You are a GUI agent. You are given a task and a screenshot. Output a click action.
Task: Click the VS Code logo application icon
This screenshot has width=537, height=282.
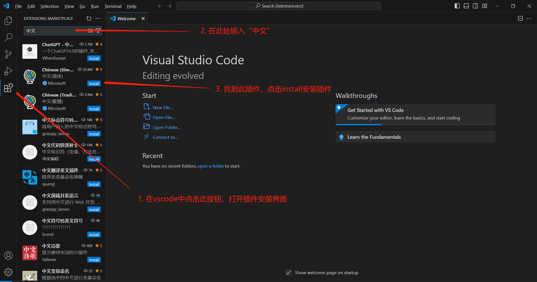coord(6,6)
